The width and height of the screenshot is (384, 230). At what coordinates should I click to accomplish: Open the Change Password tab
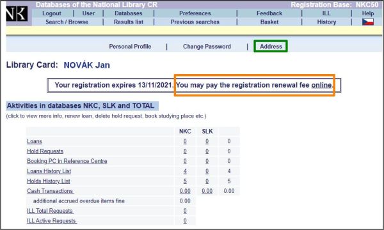[x=207, y=47]
